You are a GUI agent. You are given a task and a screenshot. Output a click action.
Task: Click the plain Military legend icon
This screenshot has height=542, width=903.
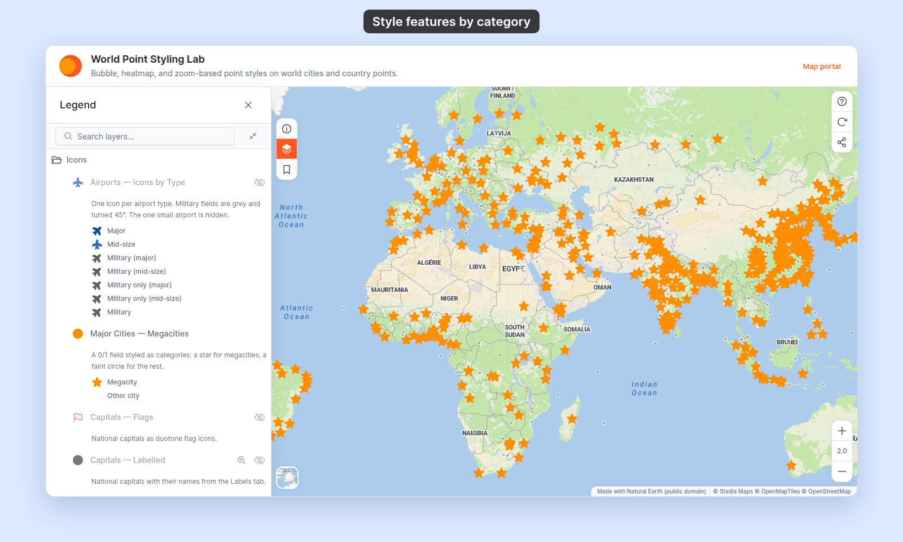pos(97,312)
